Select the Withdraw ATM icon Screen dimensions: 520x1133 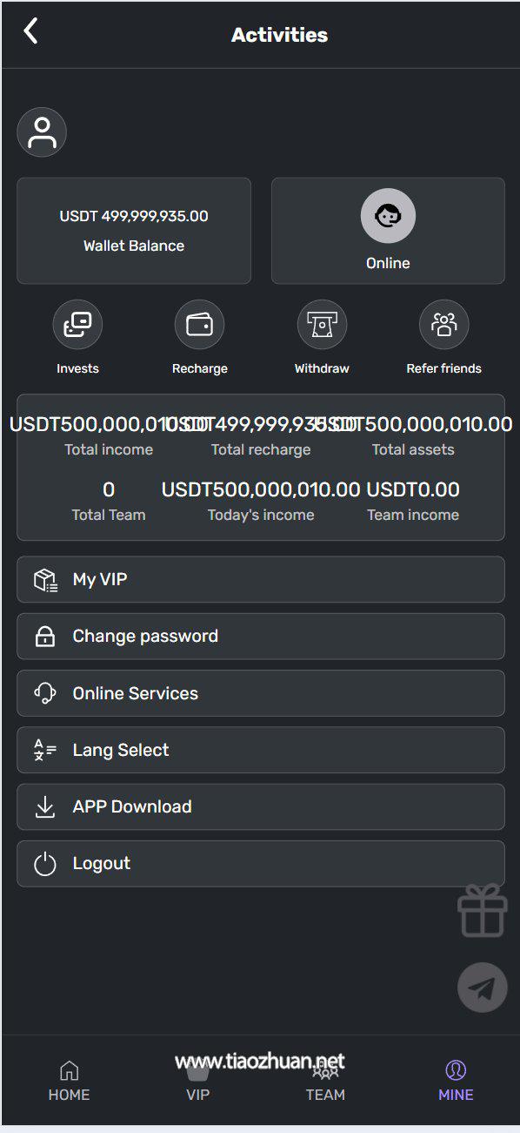(x=322, y=325)
